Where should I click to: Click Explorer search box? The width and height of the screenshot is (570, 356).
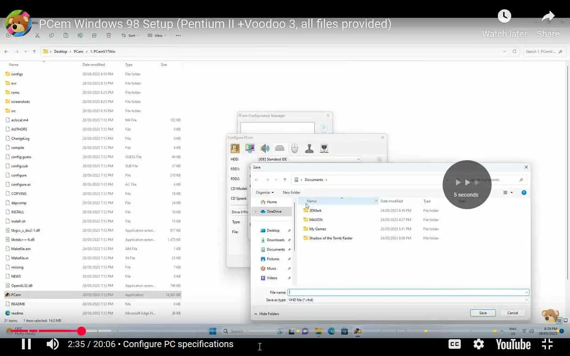(544, 52)
